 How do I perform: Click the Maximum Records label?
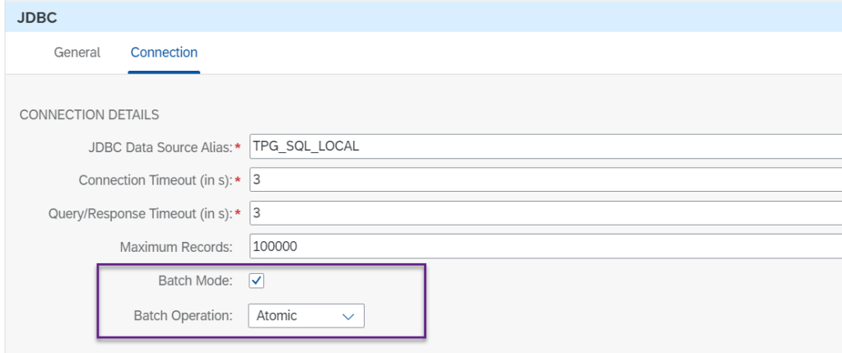click(176, 247)
